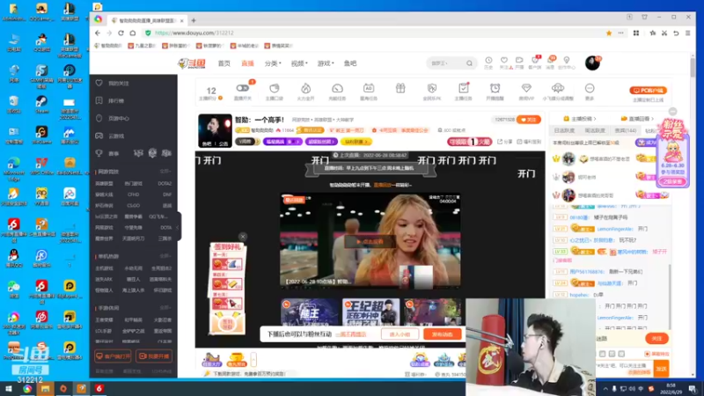Screen dimensions: 704x396
Task: Open the streamer command icon in toolbar
Action: coord(275,89)
